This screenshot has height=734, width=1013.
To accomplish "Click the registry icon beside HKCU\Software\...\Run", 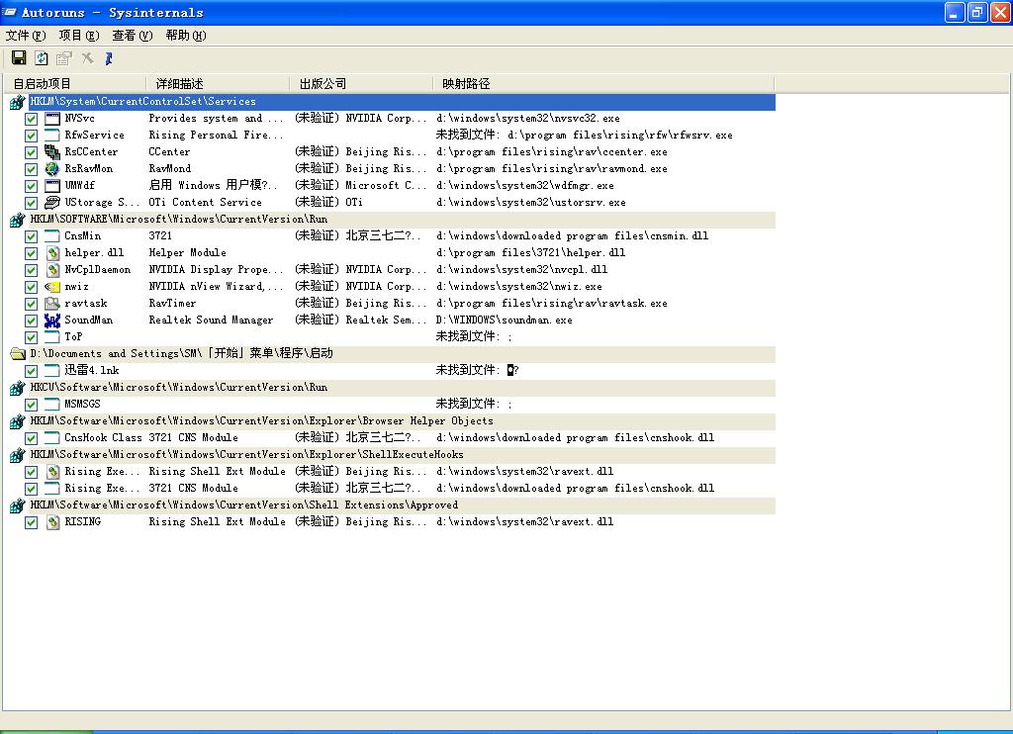I will [x=17, y=387].
